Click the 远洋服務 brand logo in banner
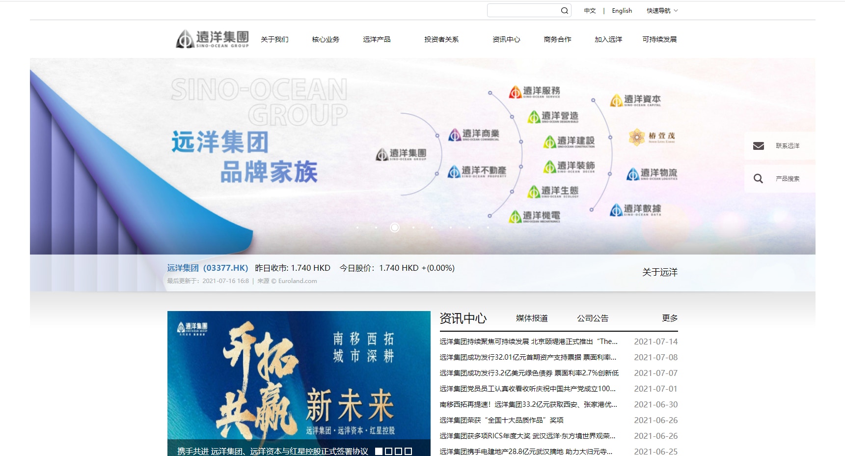845x456 pixels. point(535,92)
